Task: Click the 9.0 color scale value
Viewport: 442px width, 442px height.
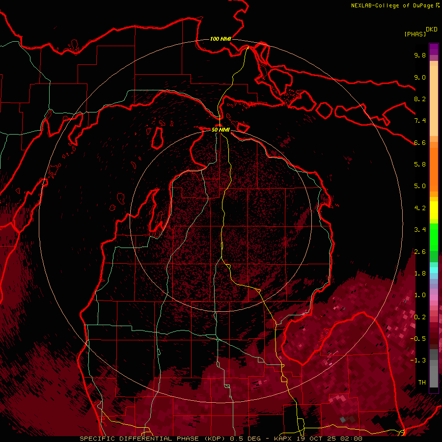Action: point(420,77)
